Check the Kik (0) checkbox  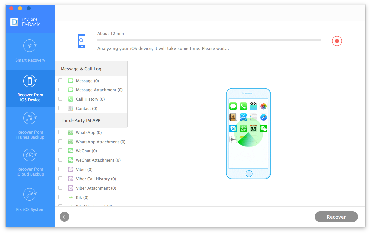pos(60,197)
